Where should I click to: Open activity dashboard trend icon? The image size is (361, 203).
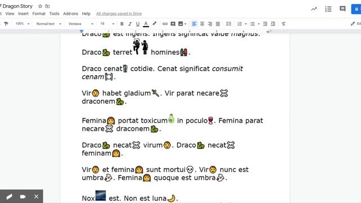point(314,9)
